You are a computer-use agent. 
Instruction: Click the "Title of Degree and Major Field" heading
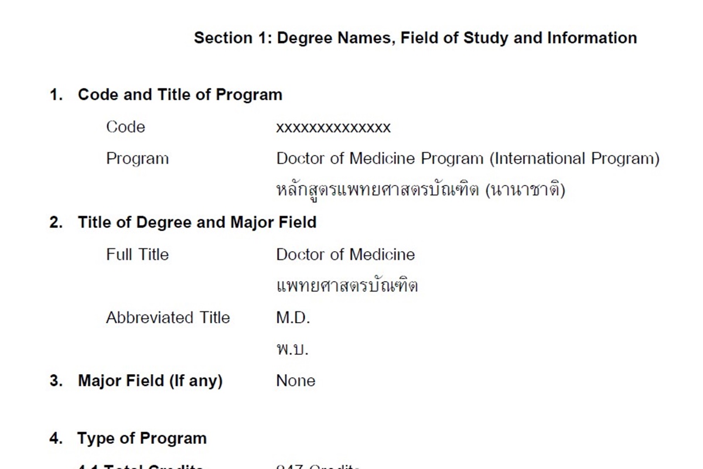coord(197,222)
